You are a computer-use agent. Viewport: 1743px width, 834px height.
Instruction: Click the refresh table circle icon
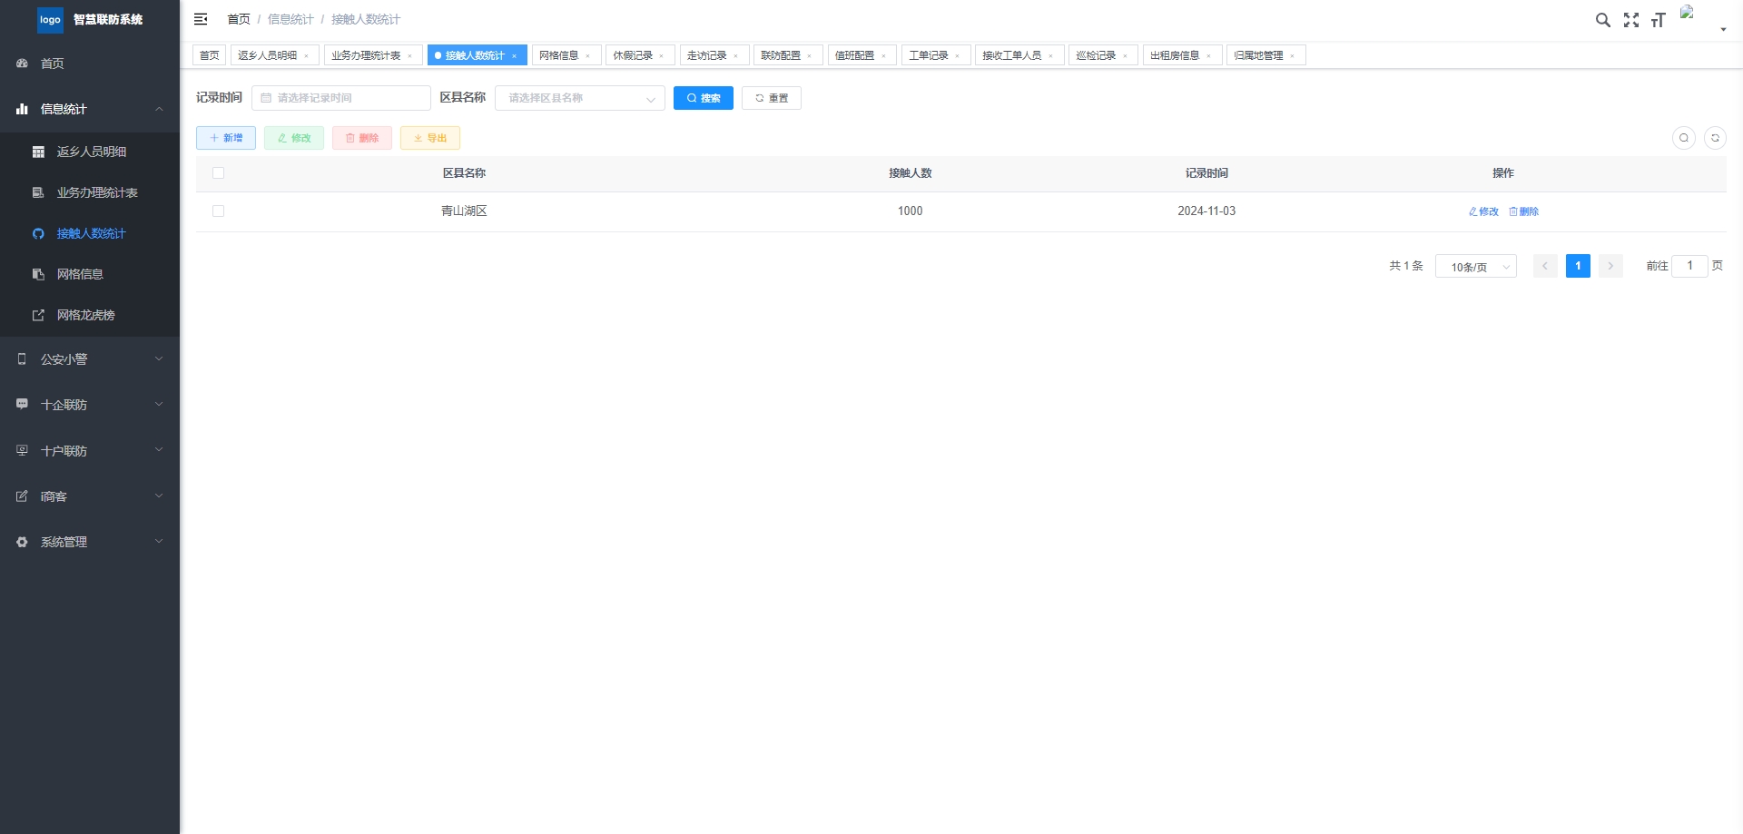tap(1715, 138)
